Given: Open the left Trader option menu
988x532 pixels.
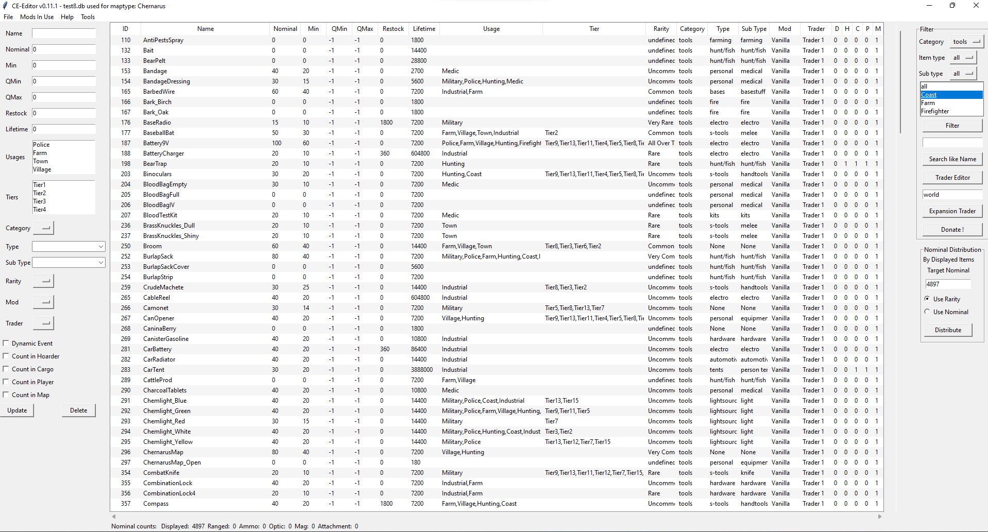Looking at the screenshot, I should tap(43, 323).
